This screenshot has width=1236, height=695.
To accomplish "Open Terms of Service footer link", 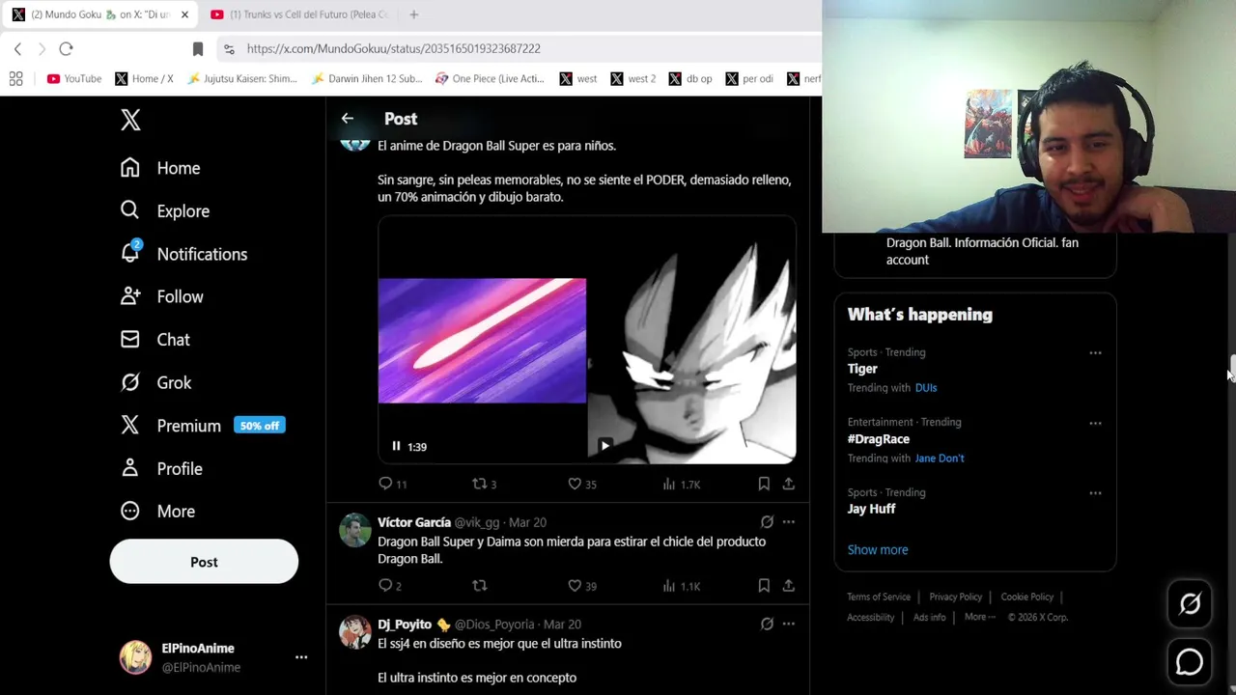I will [x=879, y=597].
